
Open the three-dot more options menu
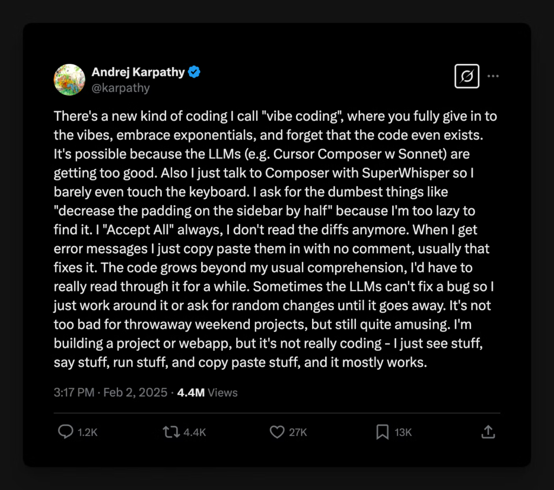pos(493,76)
